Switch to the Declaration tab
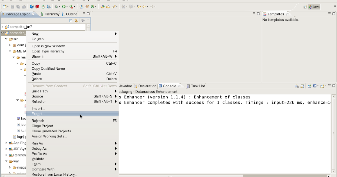Image resolution: width=337 pixels, height=177 pixels. [145, 86]
